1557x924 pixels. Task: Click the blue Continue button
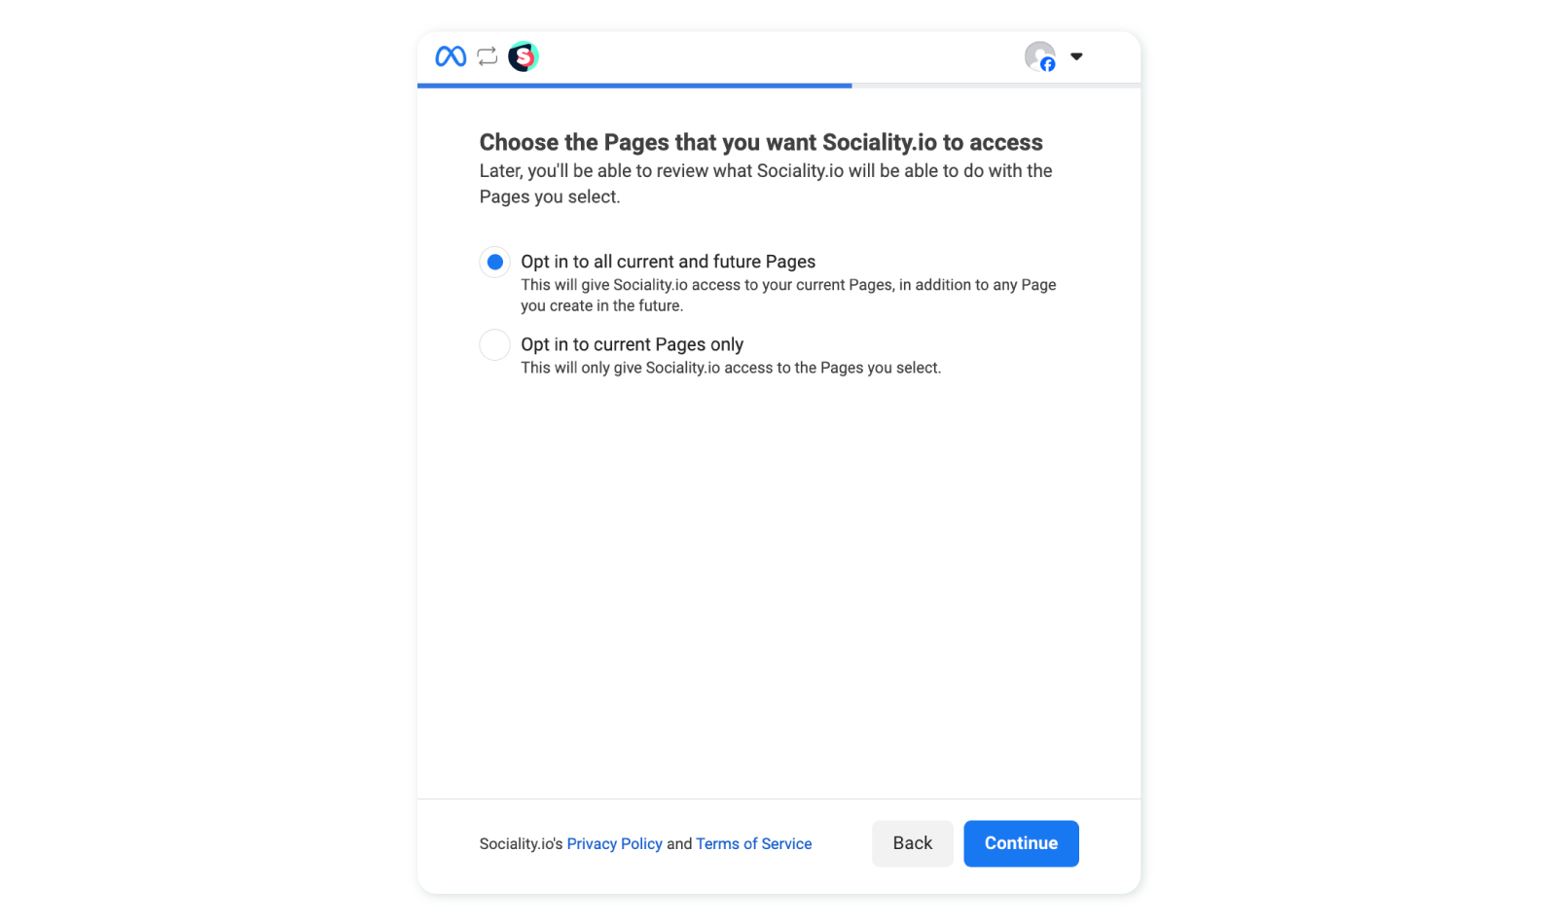(1021, 843)
